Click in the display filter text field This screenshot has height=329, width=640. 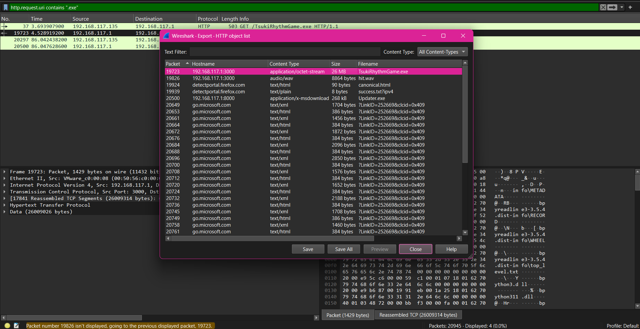[304, 7]
